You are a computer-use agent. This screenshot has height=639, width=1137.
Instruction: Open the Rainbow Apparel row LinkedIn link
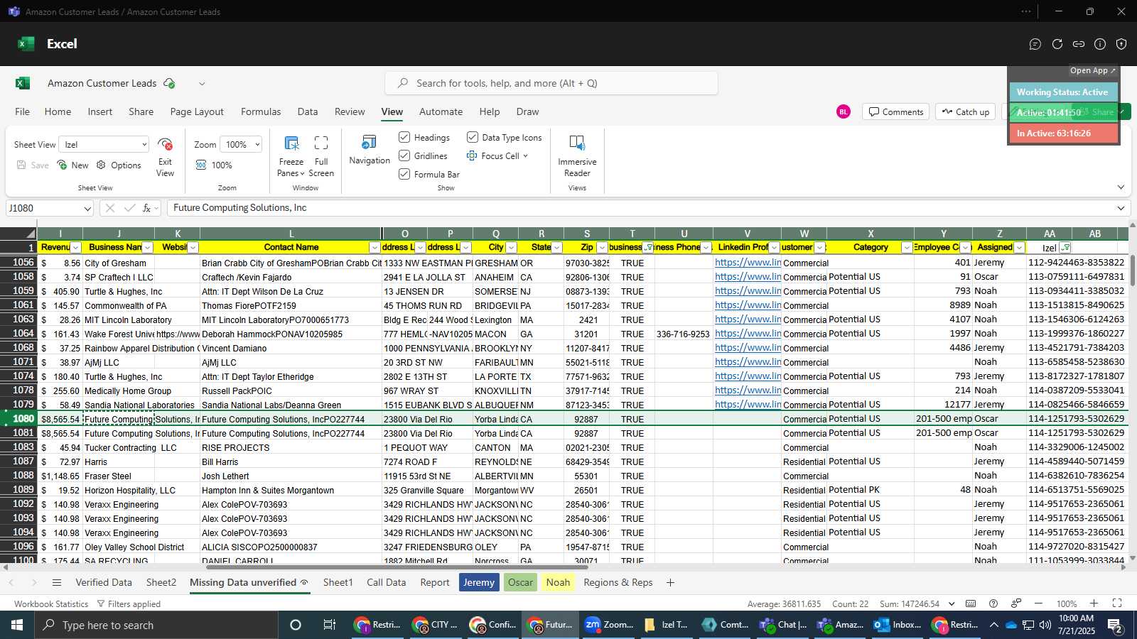click(748, 348)
